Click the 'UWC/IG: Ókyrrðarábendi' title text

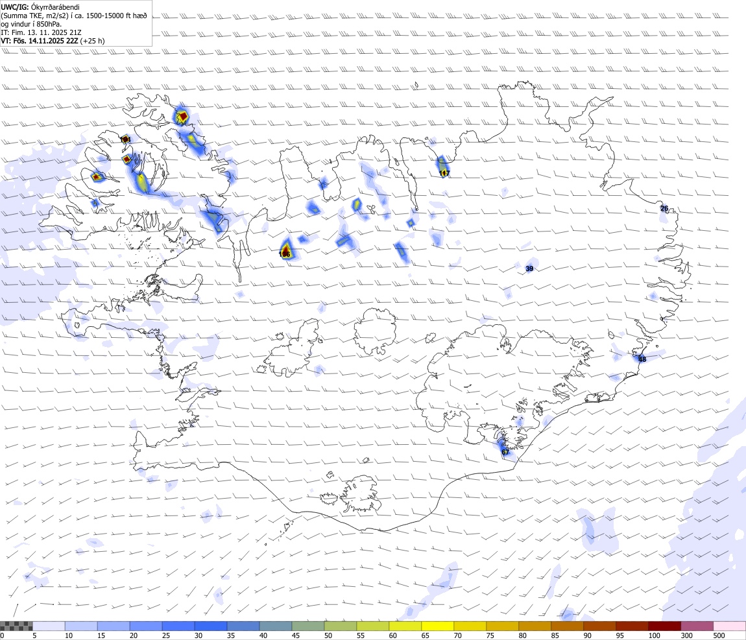(40, 7)
